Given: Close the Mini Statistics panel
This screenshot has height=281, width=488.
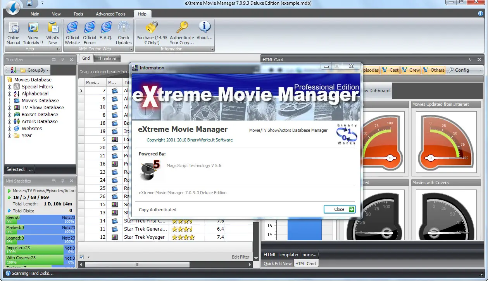Looking at the screenshot, I should click(x=71, y=181).
